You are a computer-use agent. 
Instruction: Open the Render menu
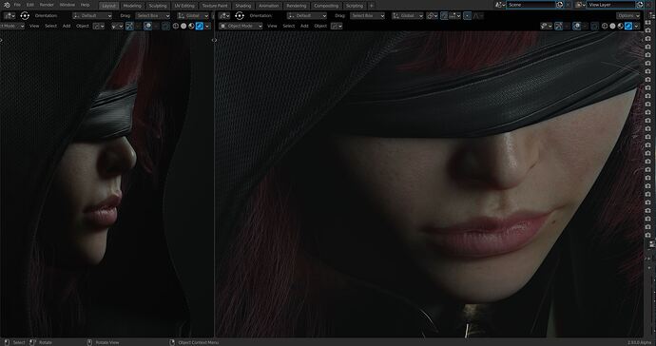point(47,5)
